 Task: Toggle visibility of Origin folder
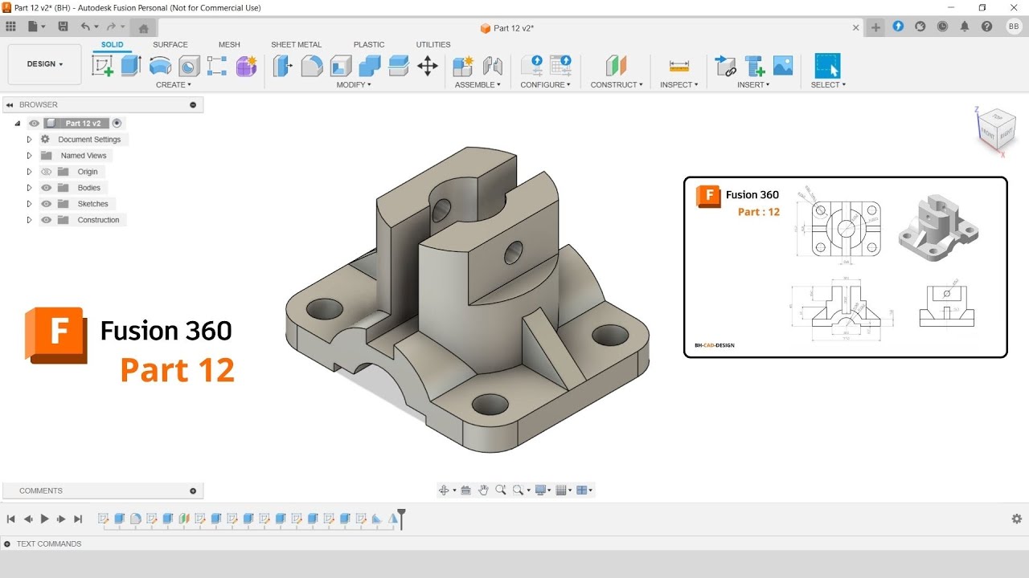46,172
